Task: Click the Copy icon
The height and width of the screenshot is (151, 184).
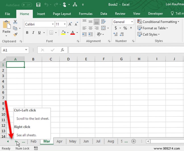Action: coord(15,28)
